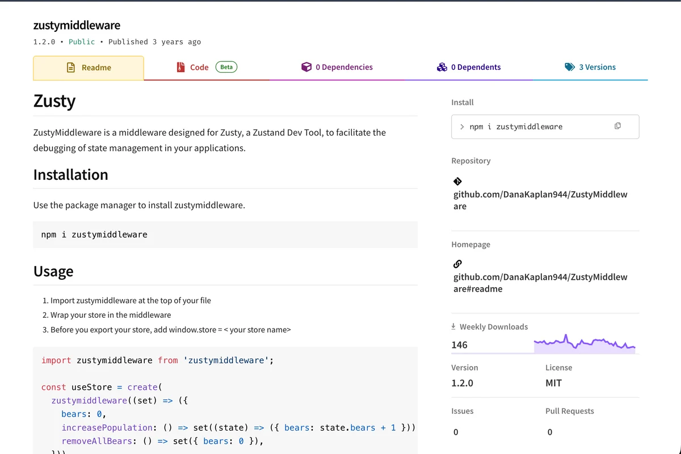The image size is (681, 454).
Task: Click the Zusty readme heading
Action: point(54,100)
